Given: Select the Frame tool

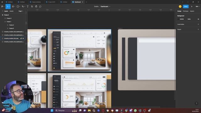Looking at the screenshot, I should point(13,7).
